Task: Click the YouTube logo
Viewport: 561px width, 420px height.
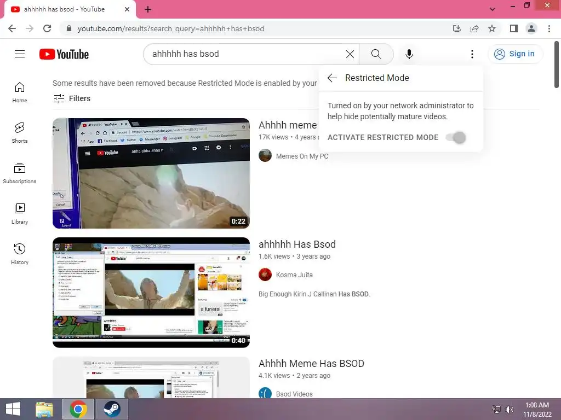Action: [x=64, y=54]
